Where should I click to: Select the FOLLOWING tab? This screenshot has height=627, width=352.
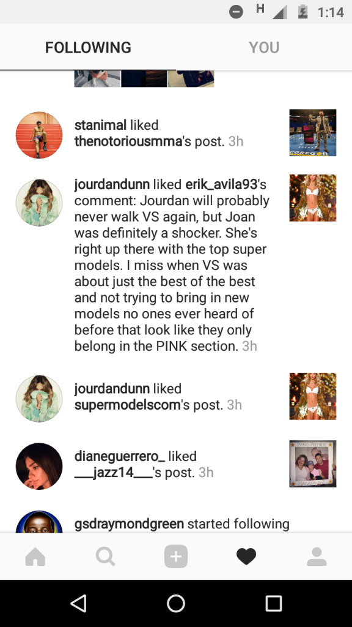pyautogui.click(x=88, y=48)
